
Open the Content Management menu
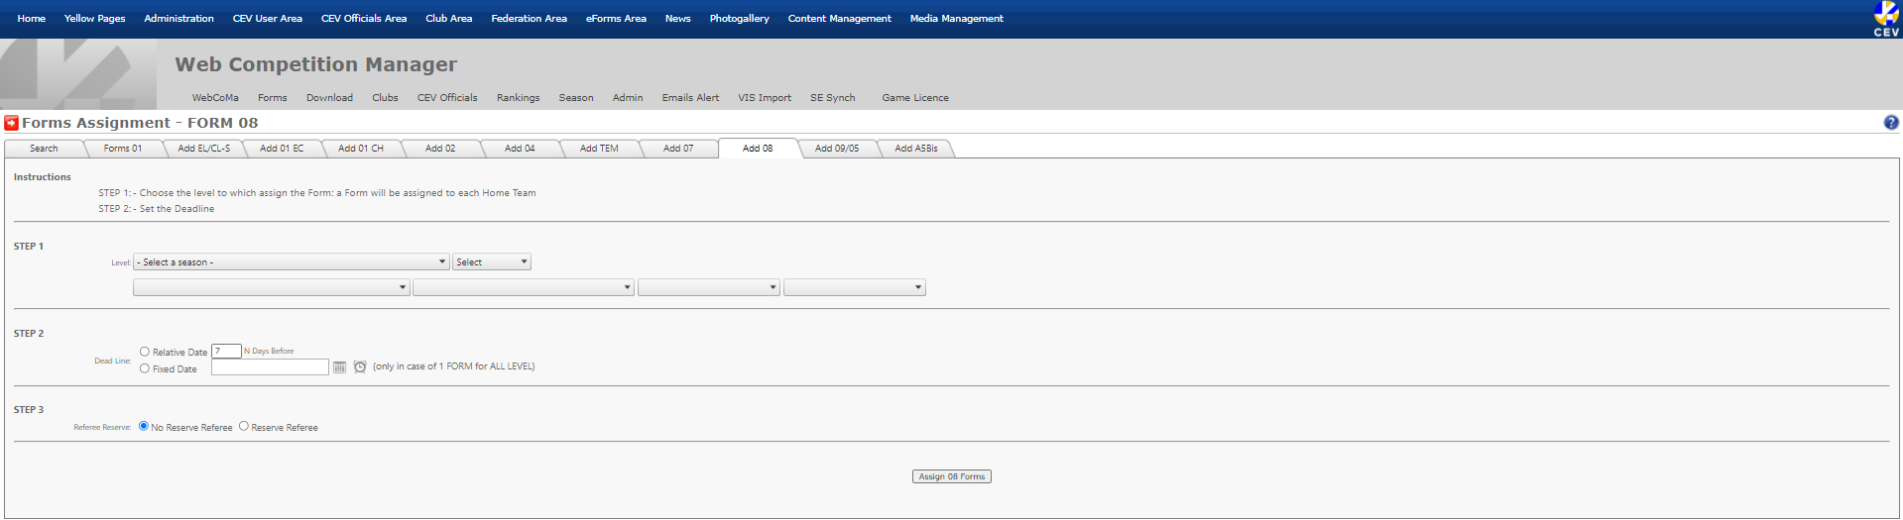tap(840, 19)
